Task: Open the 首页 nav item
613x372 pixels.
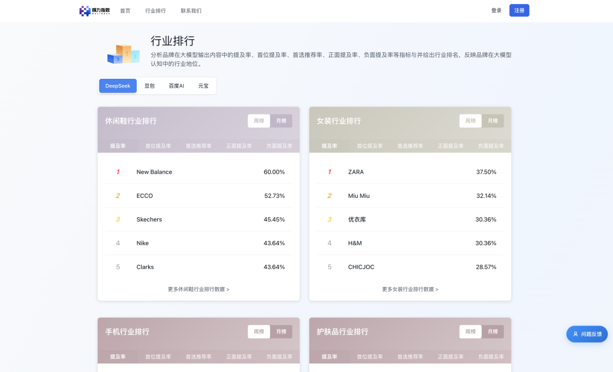Action: (x=125, y=11)
